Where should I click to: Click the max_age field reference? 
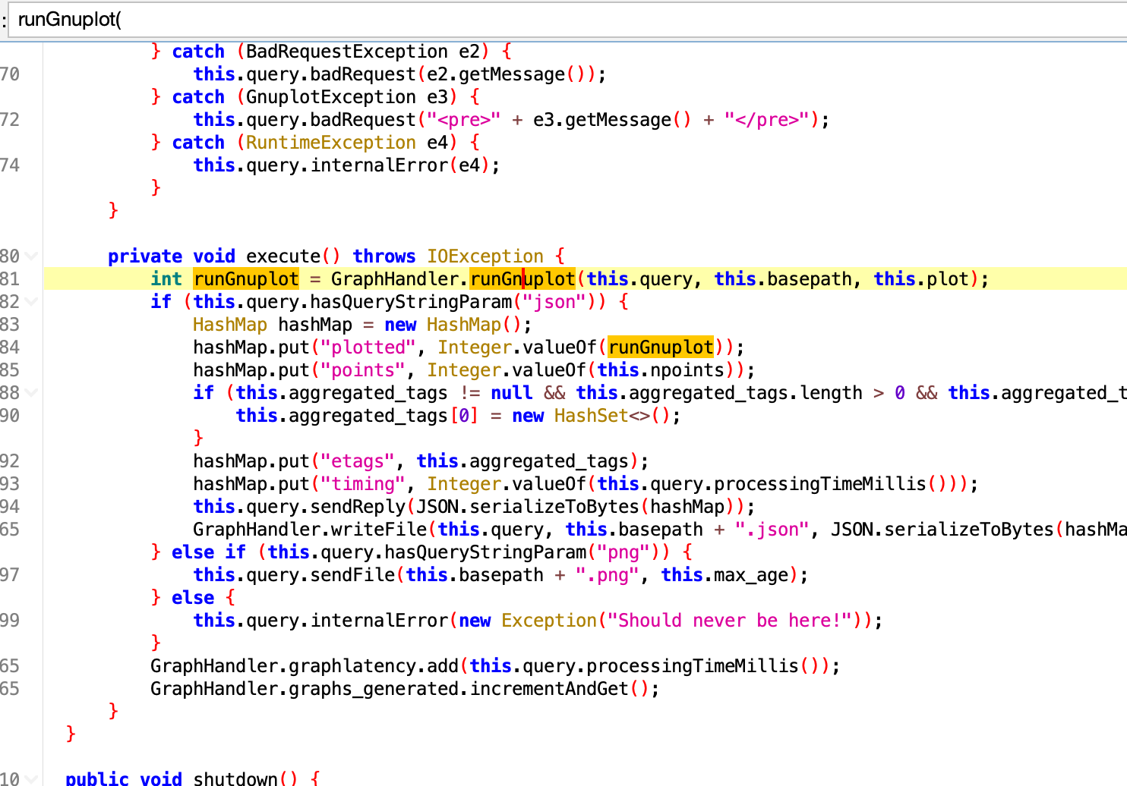751,574
